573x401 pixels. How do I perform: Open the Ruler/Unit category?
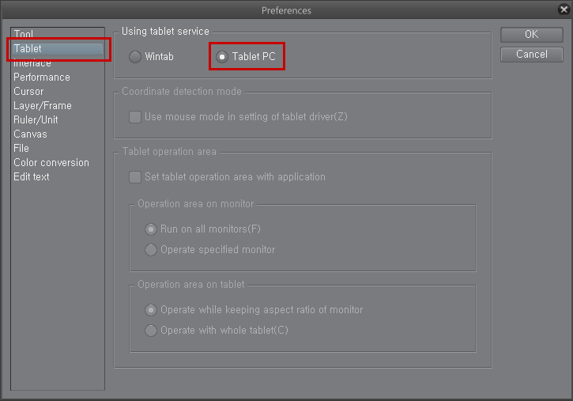point(36,120)
